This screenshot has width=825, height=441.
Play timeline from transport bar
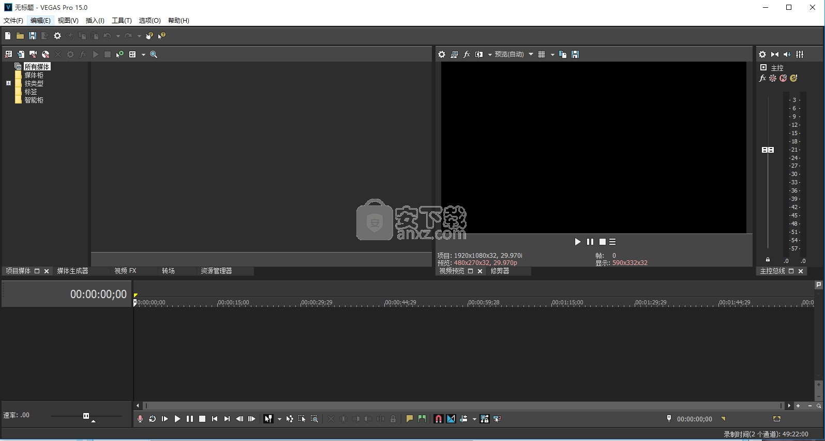tap(177, 419)
